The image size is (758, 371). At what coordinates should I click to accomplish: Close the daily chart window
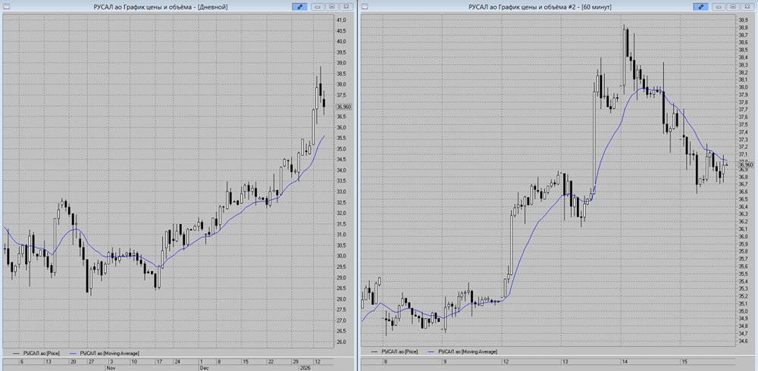[346, 7]
